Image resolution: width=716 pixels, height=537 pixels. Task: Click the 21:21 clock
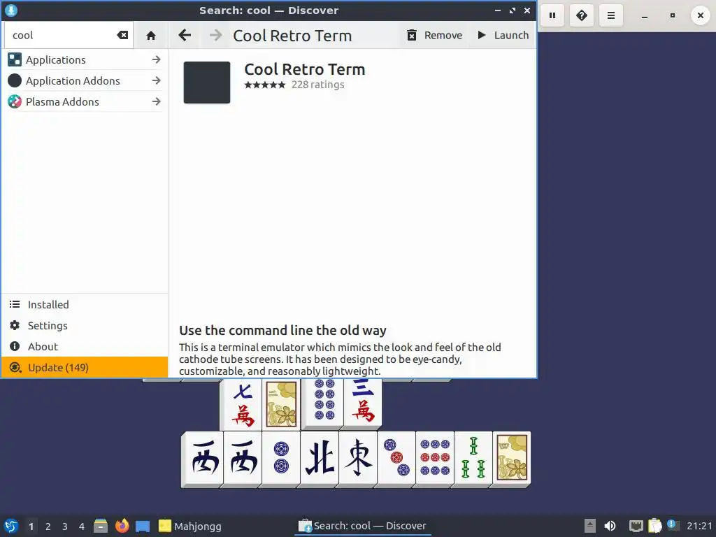[x=699, y=526]
